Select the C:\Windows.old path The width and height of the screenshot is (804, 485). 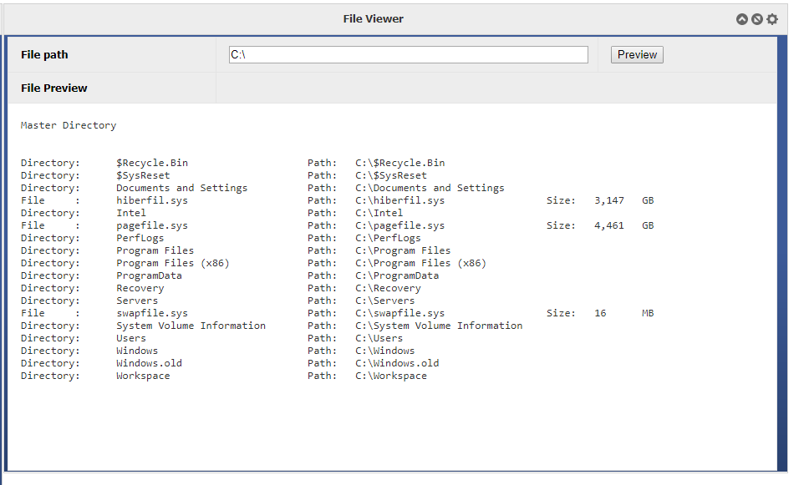[397, 363]
